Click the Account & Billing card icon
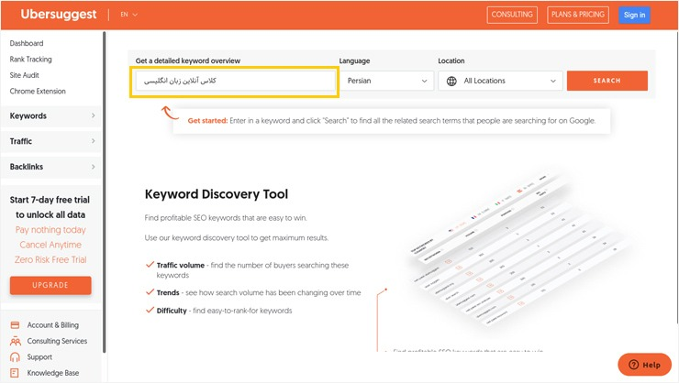The image size is (679, 383). [x=15, y=325]
